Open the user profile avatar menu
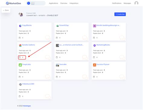The width and height of the screenshot is (143, 110). tap(136, 3)
